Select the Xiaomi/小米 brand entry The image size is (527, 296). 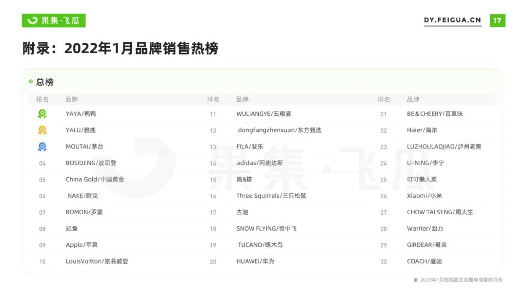pos(425,196)
